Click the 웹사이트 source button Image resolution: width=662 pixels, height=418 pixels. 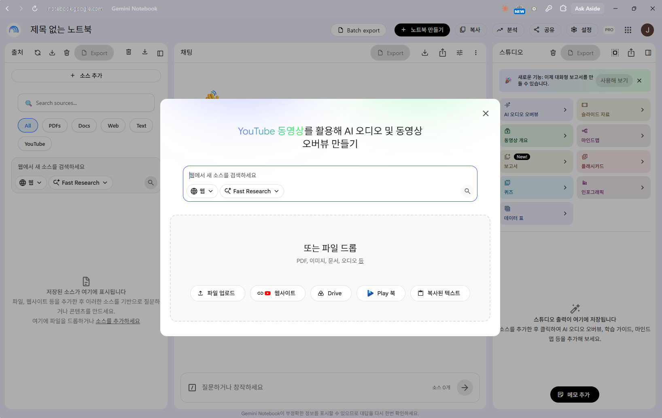pyautogui.click(x=278, y=293)
